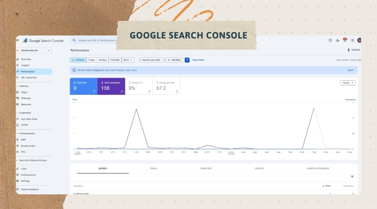
Task: Open the Google apps grid icon
Action: tap(352, 40)
